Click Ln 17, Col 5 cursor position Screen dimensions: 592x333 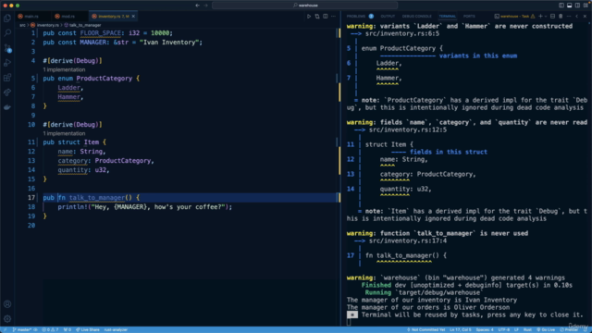click(x=461, y=329)
